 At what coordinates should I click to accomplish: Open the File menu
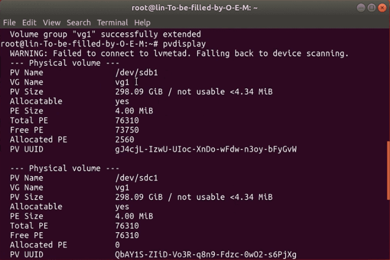(9, 23)
